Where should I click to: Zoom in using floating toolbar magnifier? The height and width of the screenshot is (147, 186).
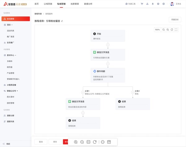76,142
